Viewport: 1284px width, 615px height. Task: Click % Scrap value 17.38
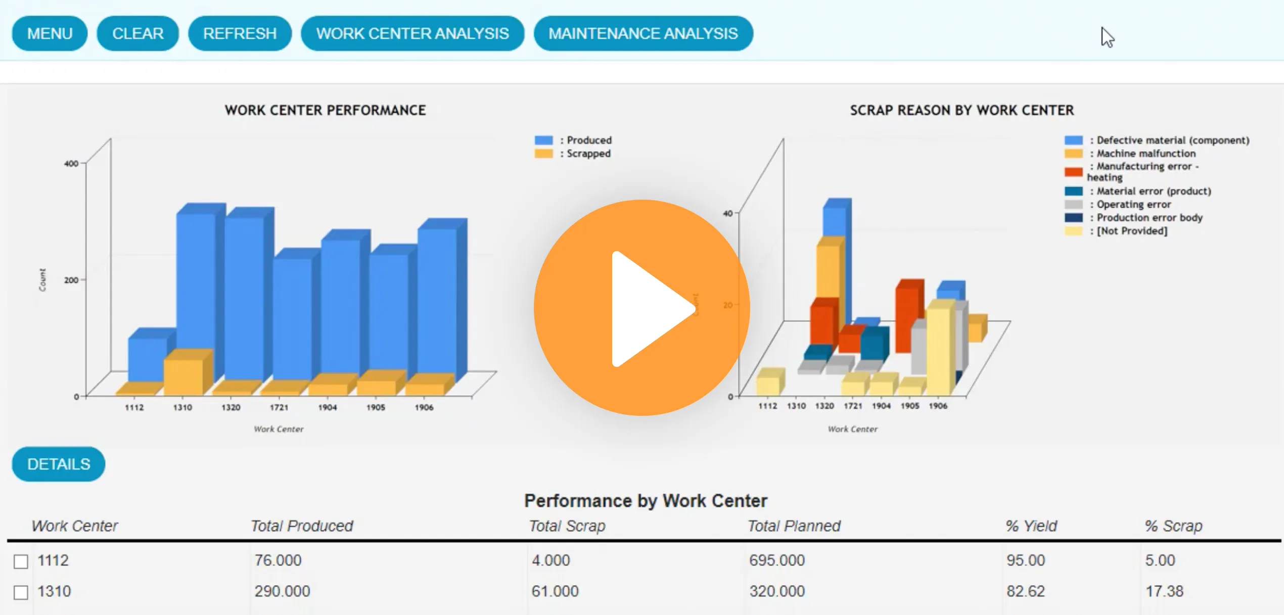tap(1164, 591)
